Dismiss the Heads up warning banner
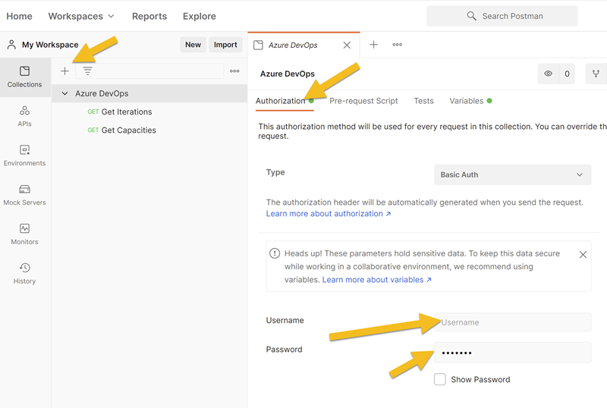Screen dimensions: 607x408 point(583,255)
